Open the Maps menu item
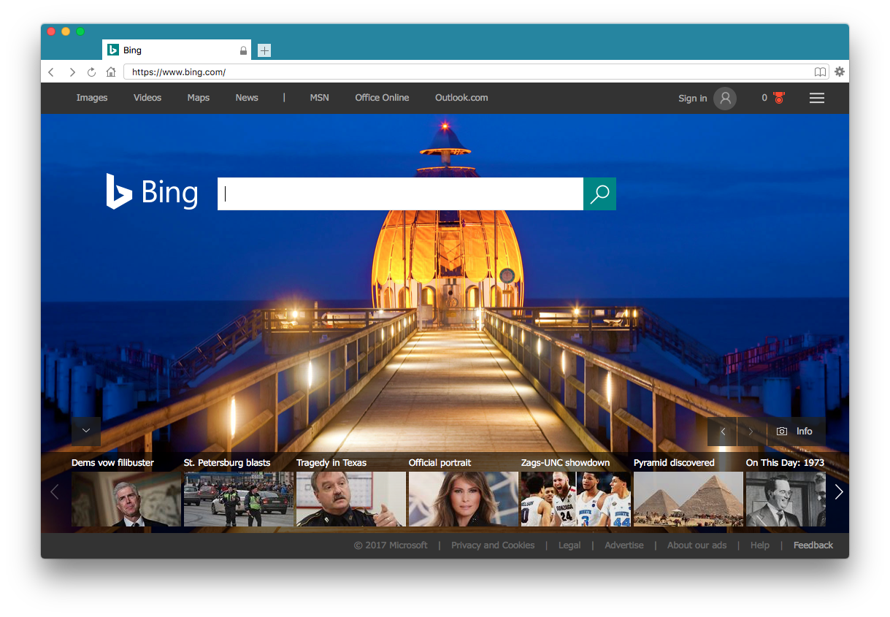The width and height of the screenshot is (890, 617). pyautogui.click(x=199, y=98)
